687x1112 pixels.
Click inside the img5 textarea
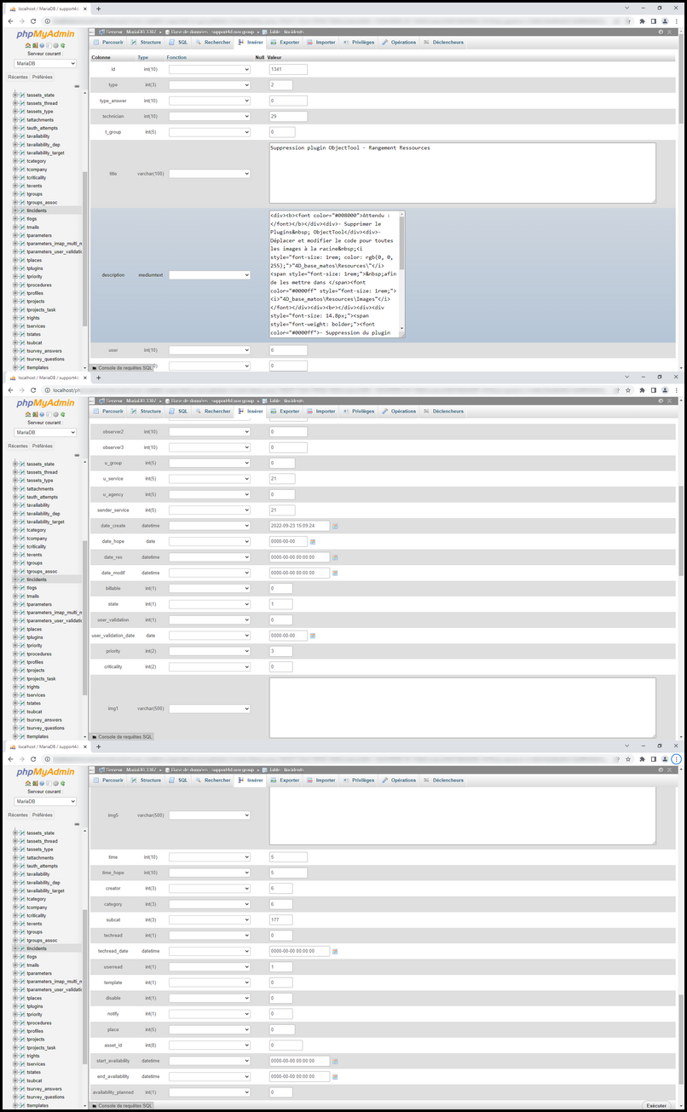click(x=463, y=815)
